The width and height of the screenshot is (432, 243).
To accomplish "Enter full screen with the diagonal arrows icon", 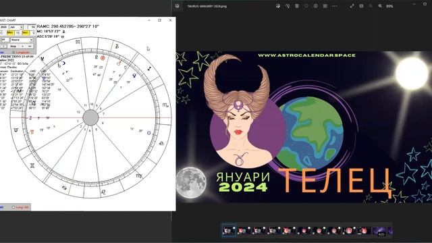I will [352, 6].
